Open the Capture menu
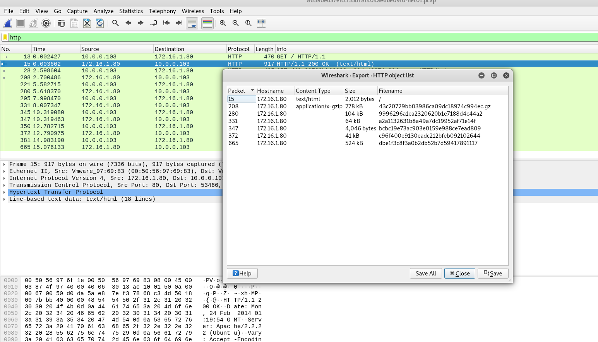Image resolution: width=598 pixels, height=342 pixels. 77,11
